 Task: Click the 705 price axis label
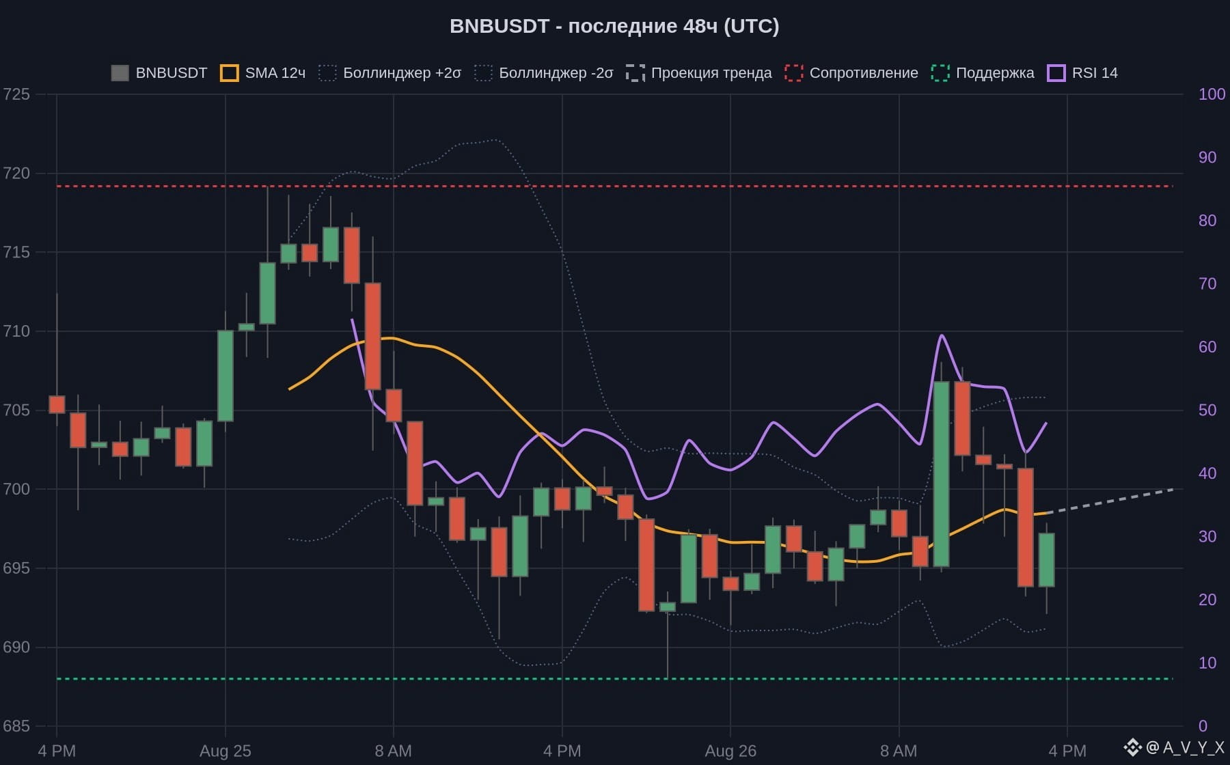[16, 410]
